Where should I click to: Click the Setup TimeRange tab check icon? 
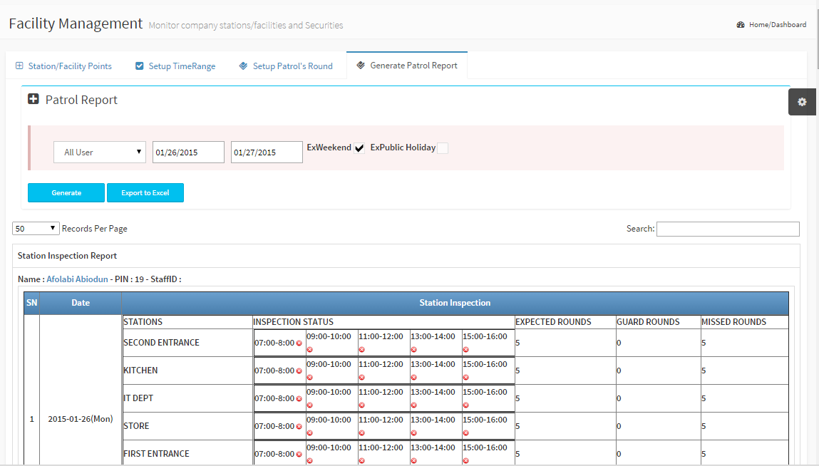tap(140, 66)
